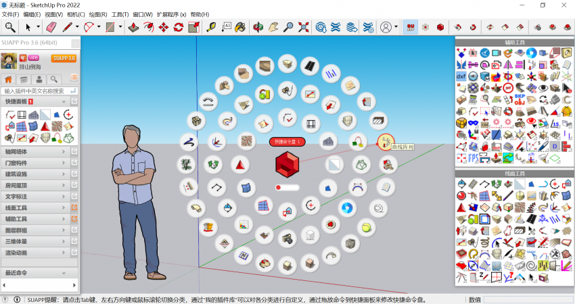Select the Scale tool
Viewport: 575px width, 304px height.
coord(193,27)
